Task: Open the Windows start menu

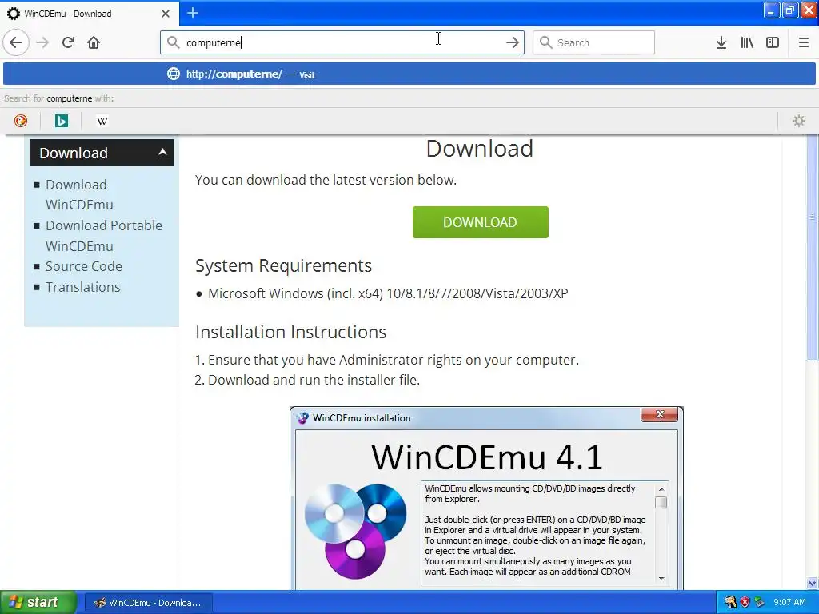Action: coord(38,602)
